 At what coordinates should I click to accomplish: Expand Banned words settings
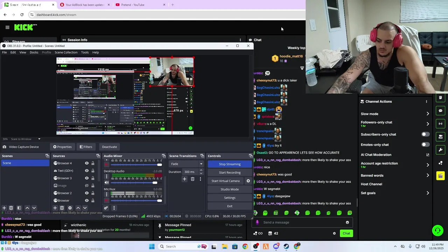428,175
